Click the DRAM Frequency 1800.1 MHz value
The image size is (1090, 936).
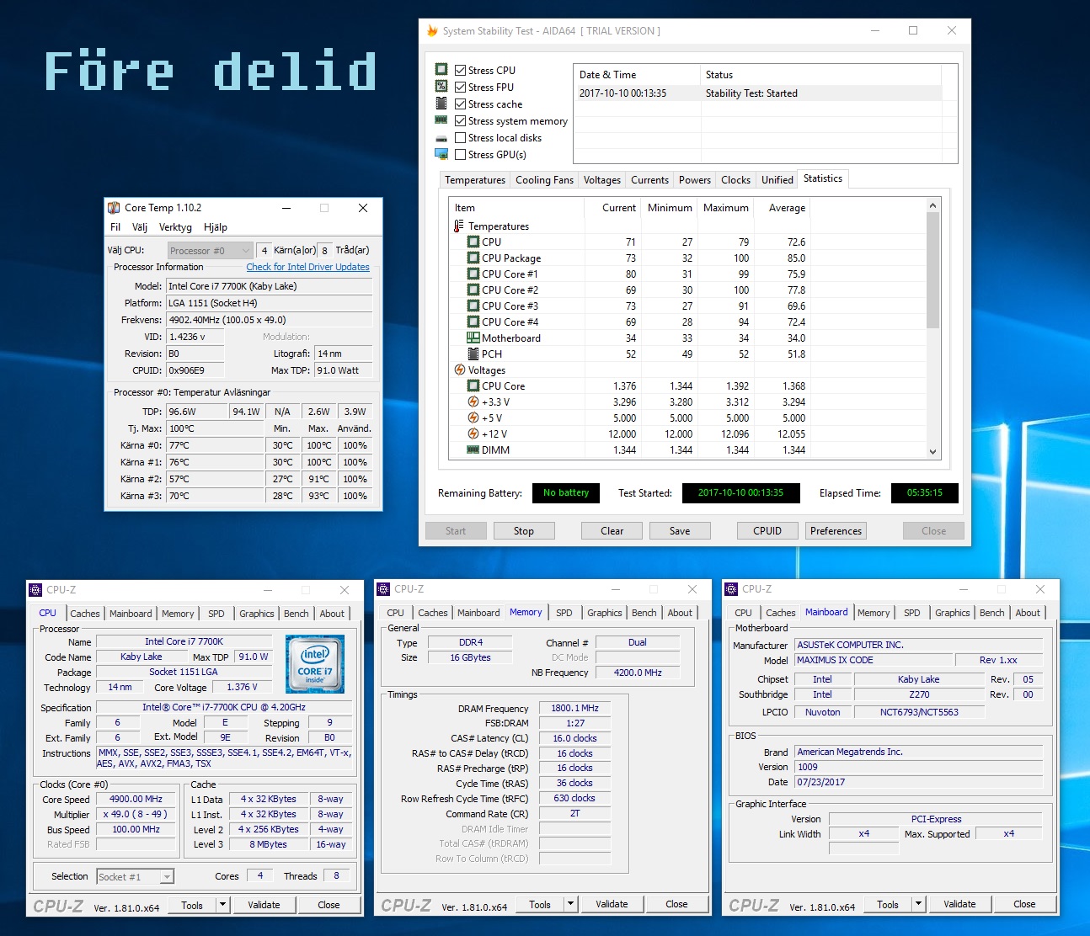point(574,708)
